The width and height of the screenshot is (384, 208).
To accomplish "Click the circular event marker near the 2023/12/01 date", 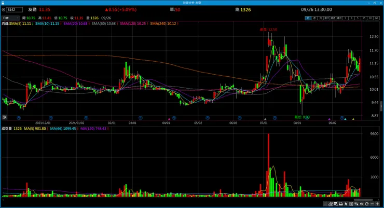I will [x=51, y=118].
